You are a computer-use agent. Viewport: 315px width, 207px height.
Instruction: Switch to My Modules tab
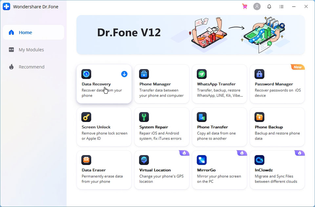(33, 50)
